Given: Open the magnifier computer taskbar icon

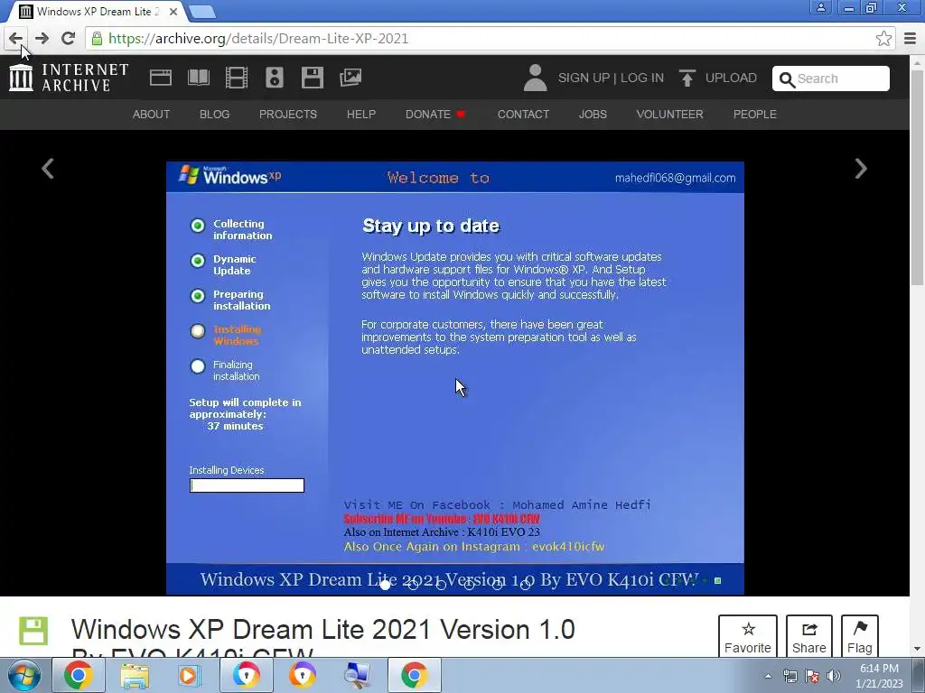Looking at the screenshot, I should tap(358, 675).
